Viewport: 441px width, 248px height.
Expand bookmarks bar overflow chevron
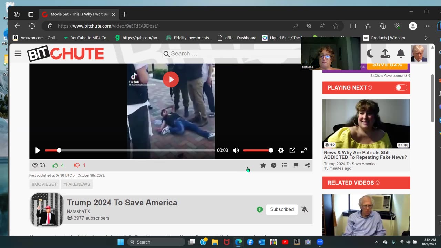click(x=426, y=38)
